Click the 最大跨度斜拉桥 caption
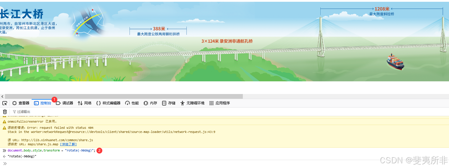449x168 pixels. [382, 14]
